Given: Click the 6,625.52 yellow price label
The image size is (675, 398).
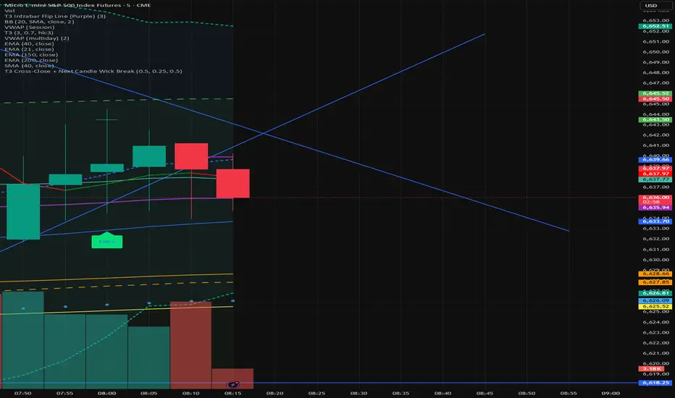Looking at the screenshot, I should pos(655,306).
